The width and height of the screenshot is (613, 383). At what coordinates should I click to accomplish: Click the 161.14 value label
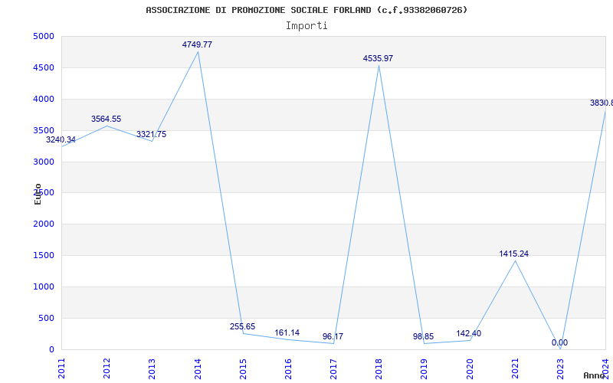tap(287, 333)
